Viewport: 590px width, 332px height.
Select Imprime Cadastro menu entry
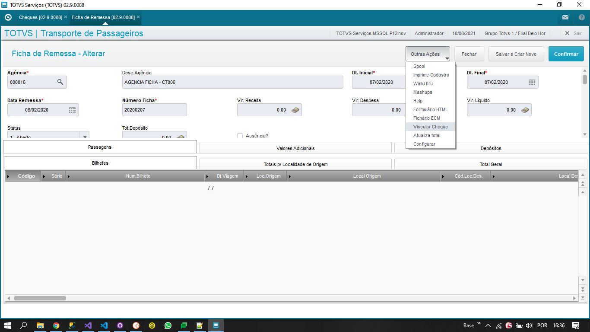coord(431,75)
